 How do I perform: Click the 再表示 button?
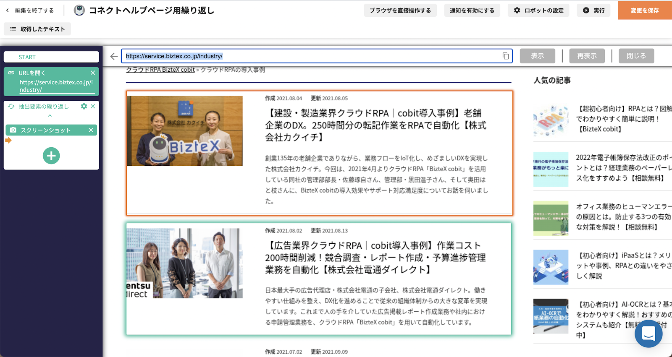click(x=587, y=56)
